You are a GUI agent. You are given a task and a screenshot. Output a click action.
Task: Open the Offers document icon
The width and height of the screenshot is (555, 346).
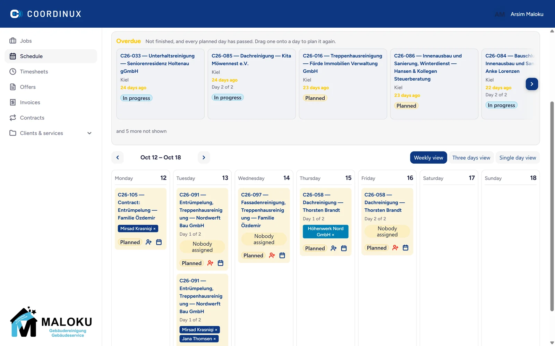tap(13, 87)
